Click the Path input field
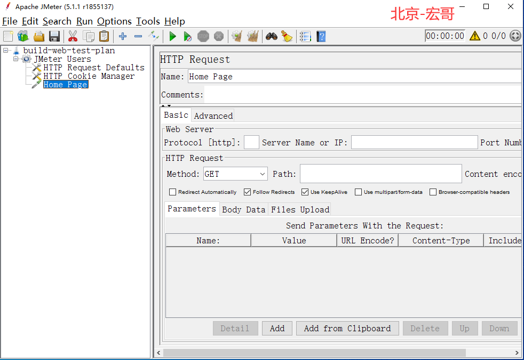Image resolution: width=524 pixels, height=360 pixels. 380,174
